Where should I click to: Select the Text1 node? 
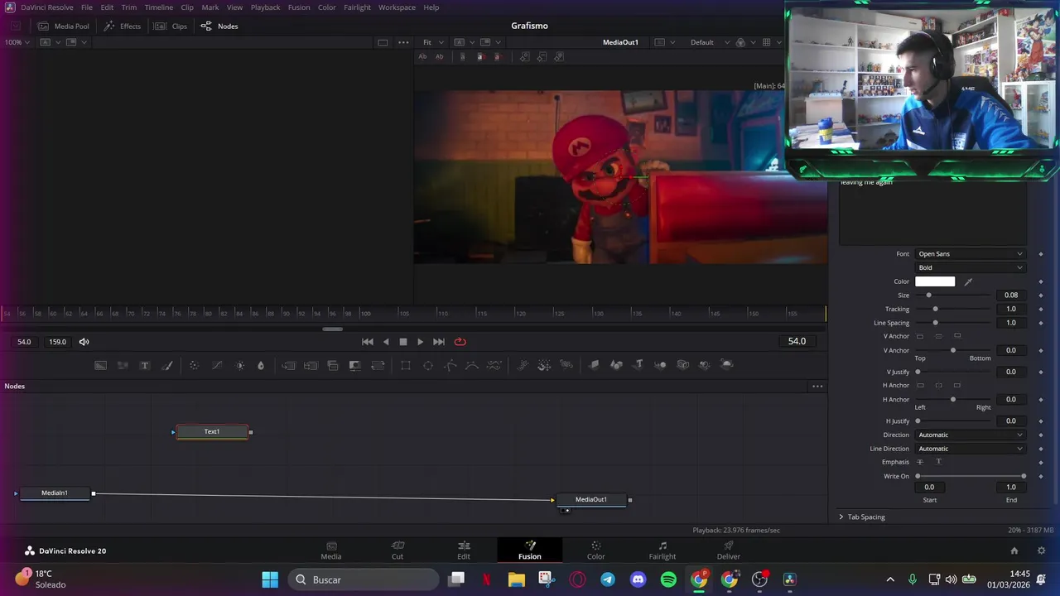212,432
